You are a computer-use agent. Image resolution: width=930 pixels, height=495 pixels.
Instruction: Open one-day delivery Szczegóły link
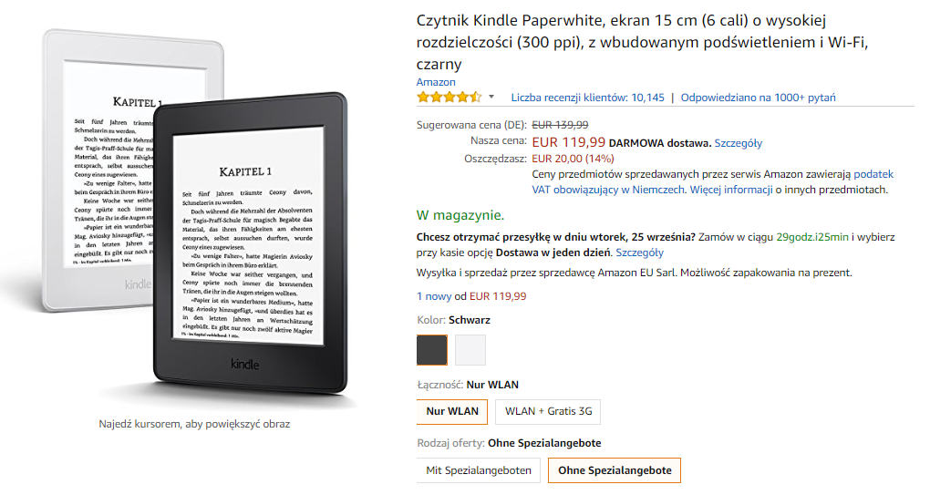coord(639,253)
